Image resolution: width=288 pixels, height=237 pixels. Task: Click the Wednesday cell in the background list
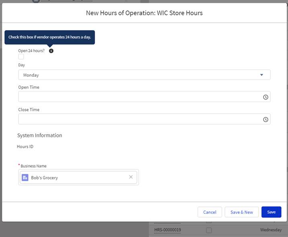(271, 230)
